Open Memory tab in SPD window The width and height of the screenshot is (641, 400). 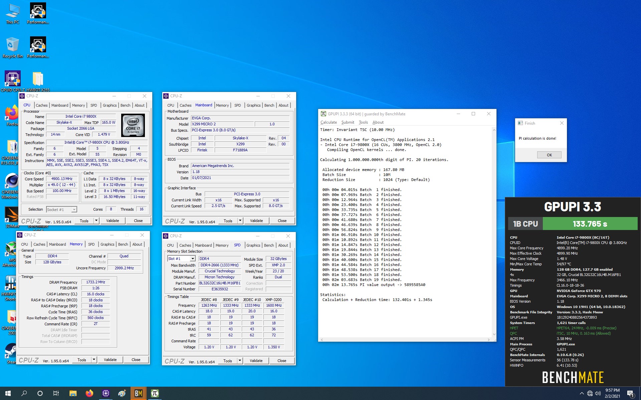(222, 245)
